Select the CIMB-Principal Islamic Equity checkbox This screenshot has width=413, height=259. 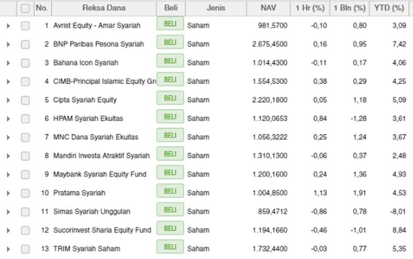pyautogui.click(x=25, y=82)
